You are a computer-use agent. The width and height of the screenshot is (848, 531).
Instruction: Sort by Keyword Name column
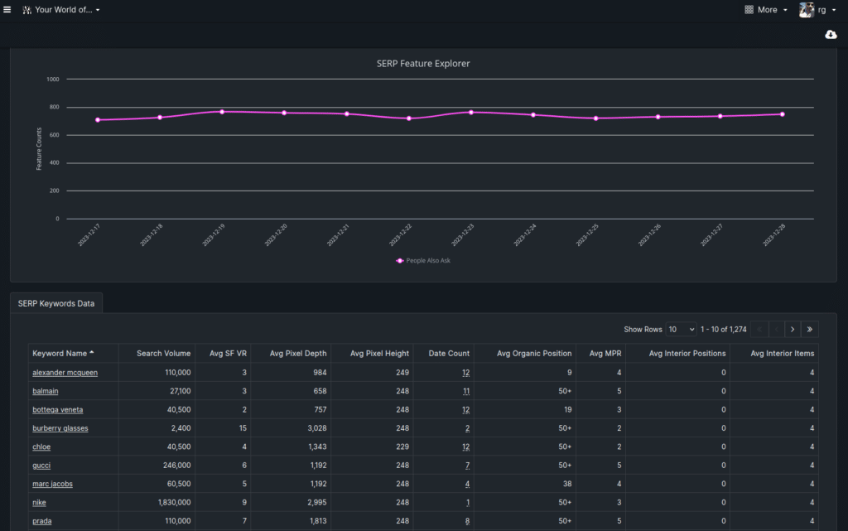(x=63, y=353)
